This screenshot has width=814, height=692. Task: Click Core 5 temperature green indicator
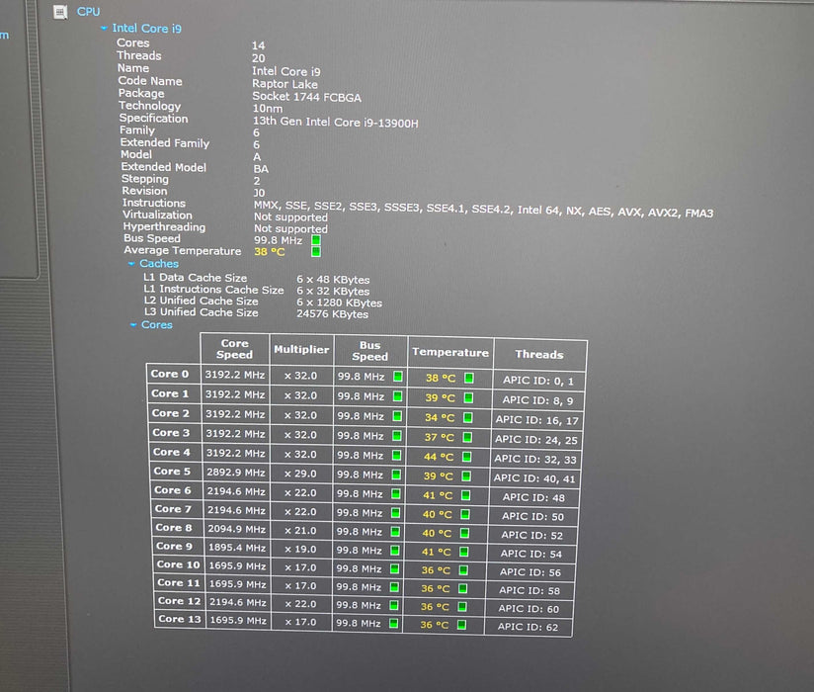(466, 476)
